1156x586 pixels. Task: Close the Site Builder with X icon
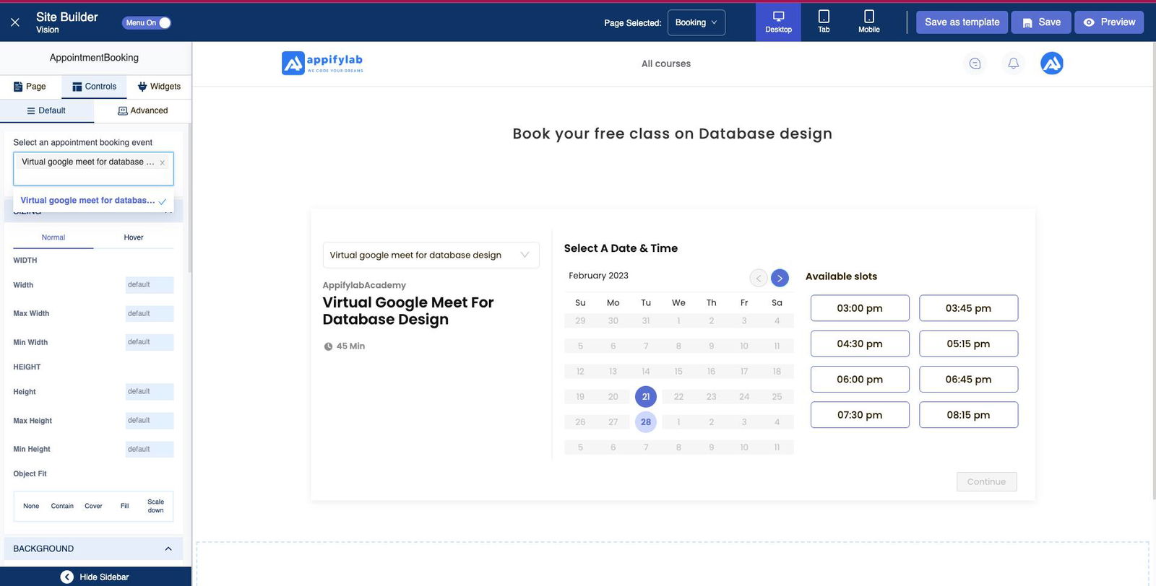(14, 22)
